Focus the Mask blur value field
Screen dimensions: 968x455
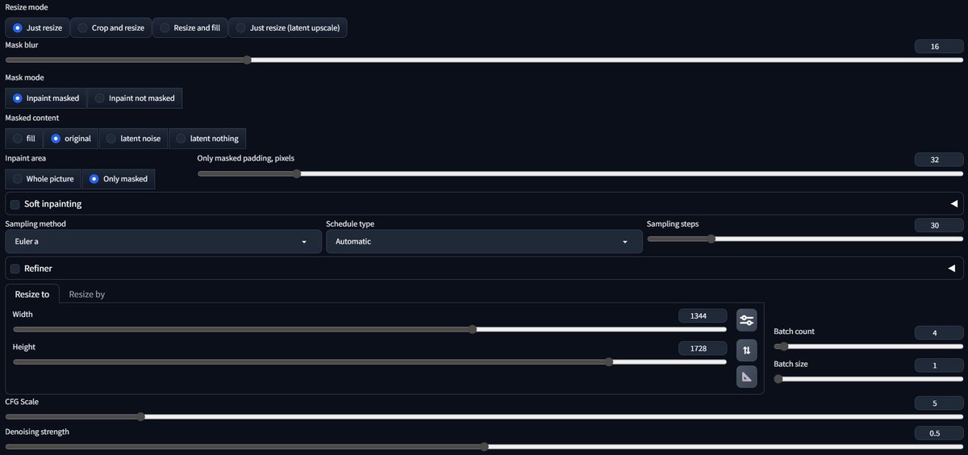(939, 47)
